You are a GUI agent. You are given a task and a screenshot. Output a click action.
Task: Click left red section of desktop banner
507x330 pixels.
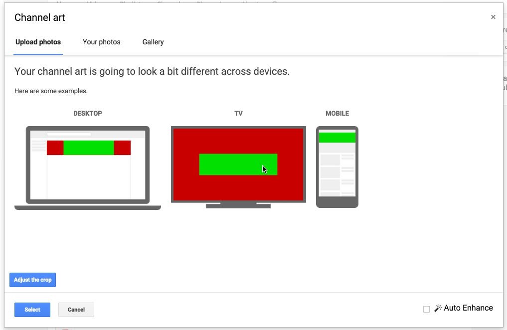55,148
